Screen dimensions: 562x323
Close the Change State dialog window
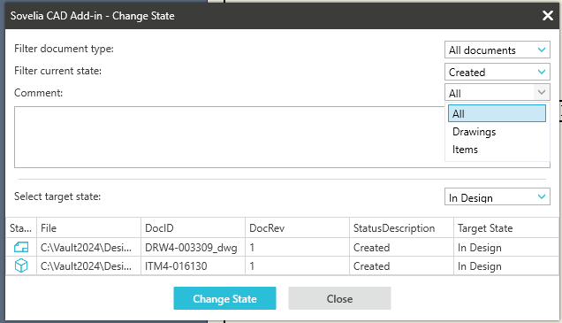point(548,15)
